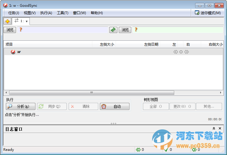Click the left folder path field

click(x=63, y=30)
